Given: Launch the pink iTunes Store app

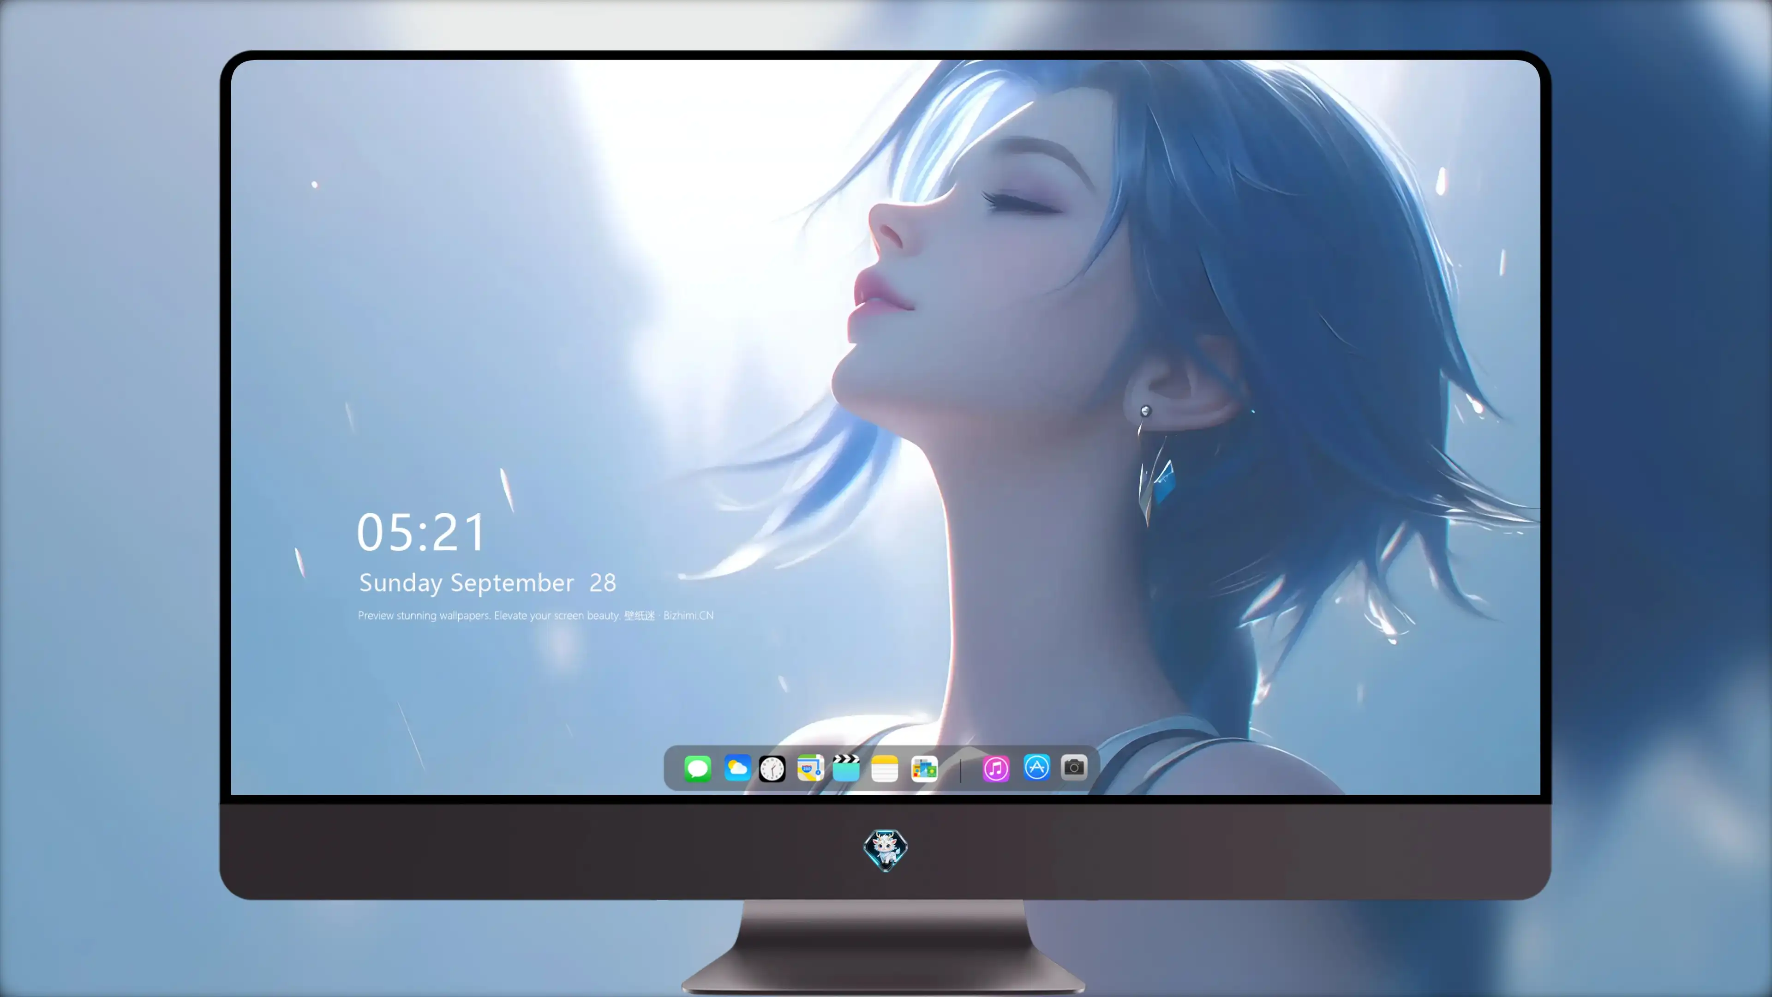Looking at the screenshot, I should coord(996,768).
